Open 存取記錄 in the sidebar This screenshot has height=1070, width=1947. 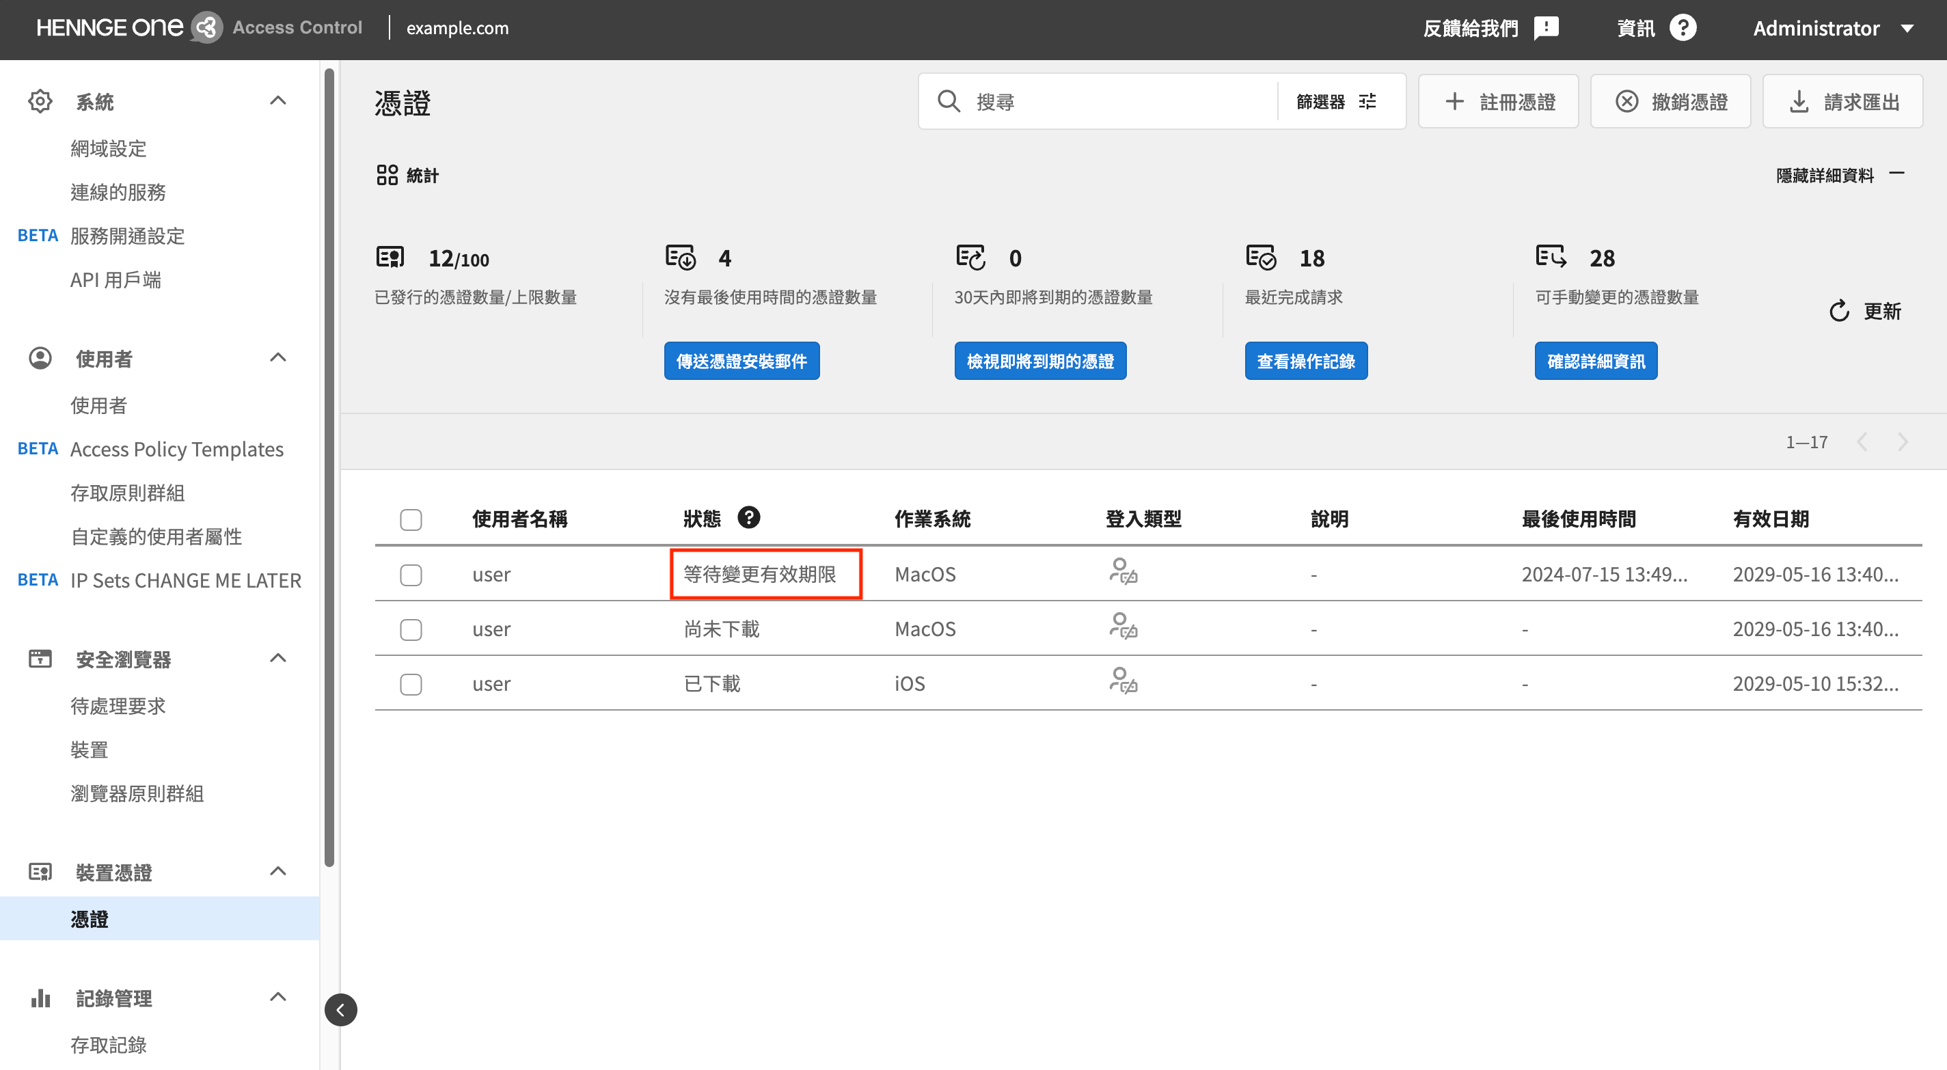coord(108,1044)
